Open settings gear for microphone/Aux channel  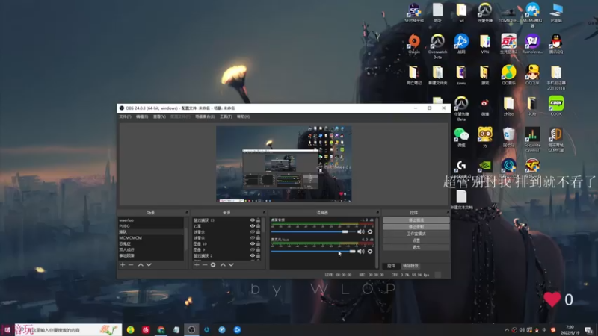point(369,252)
